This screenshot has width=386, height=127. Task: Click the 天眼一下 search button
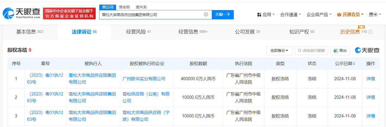coord(223,15)
